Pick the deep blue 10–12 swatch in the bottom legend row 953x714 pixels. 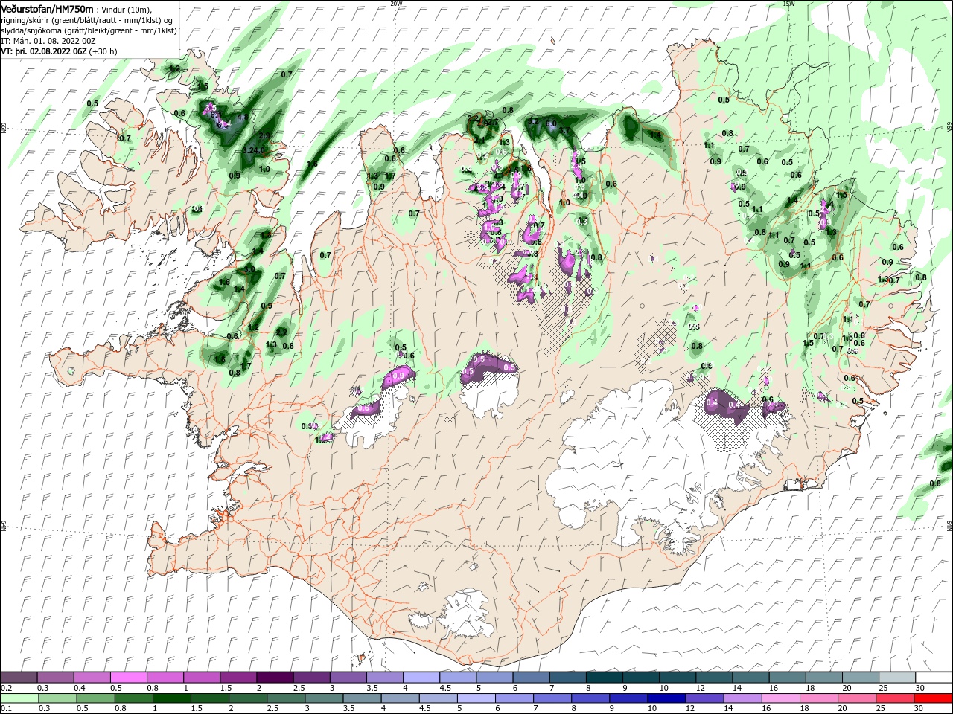point(665,698)
